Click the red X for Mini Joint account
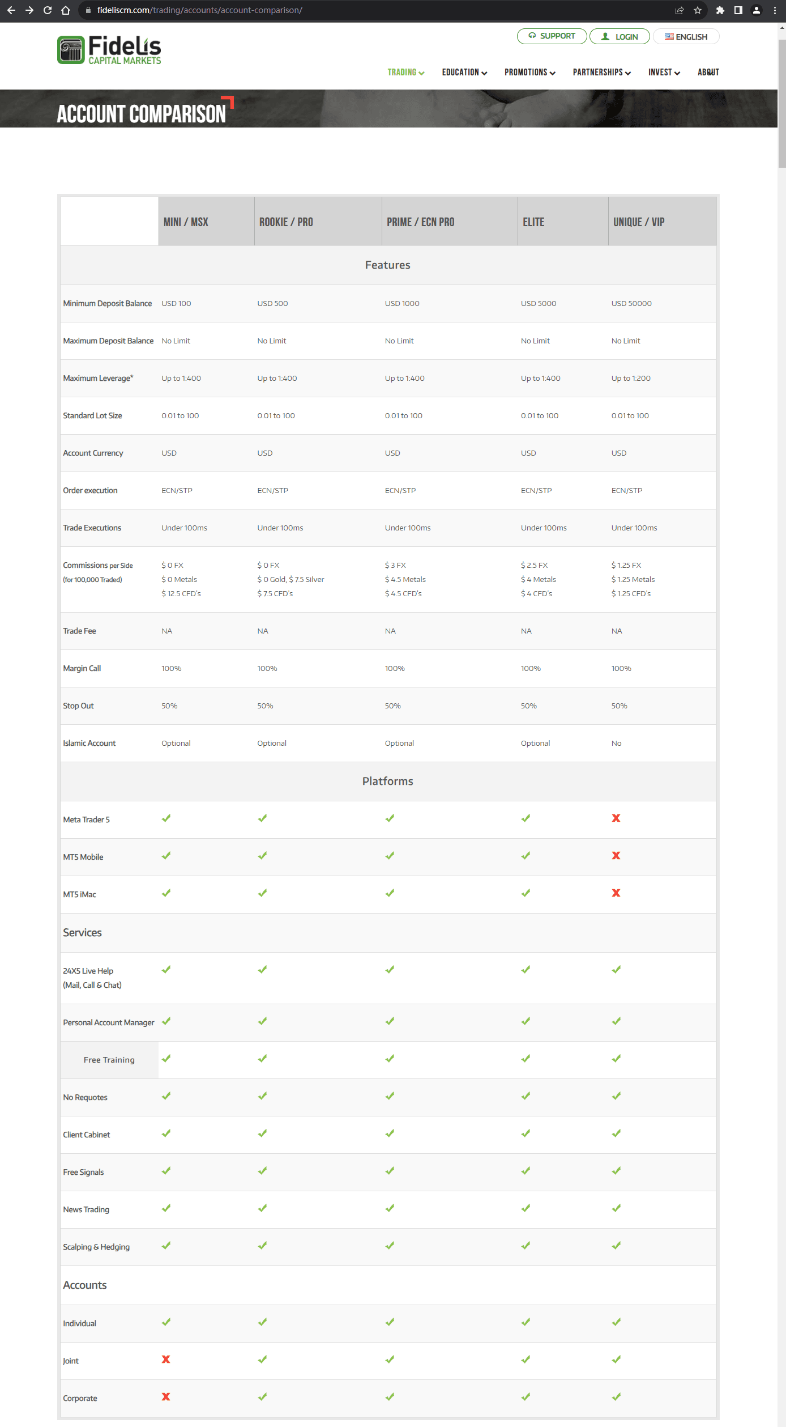This screenshot has height=1427, width=786. pyautogui.click(x=166, y=1360)
